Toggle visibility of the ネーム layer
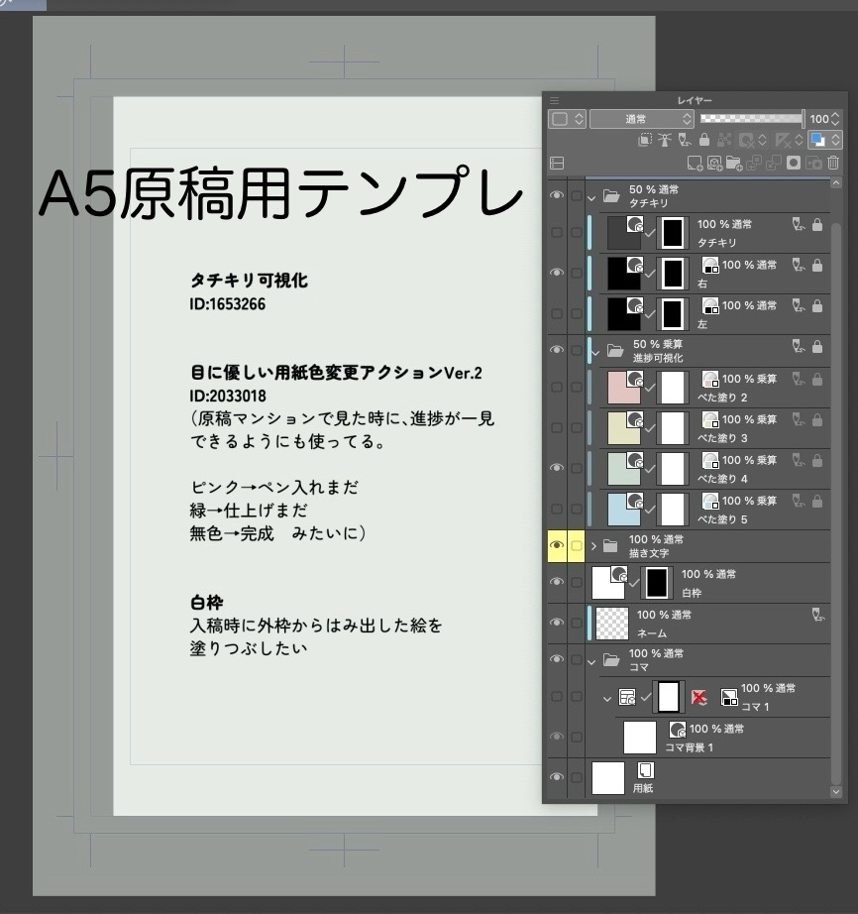 point(557,623)
